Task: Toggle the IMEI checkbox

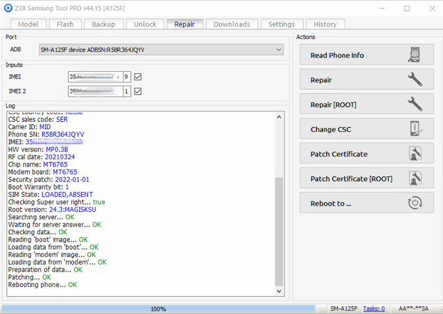Action: [137, 77]
